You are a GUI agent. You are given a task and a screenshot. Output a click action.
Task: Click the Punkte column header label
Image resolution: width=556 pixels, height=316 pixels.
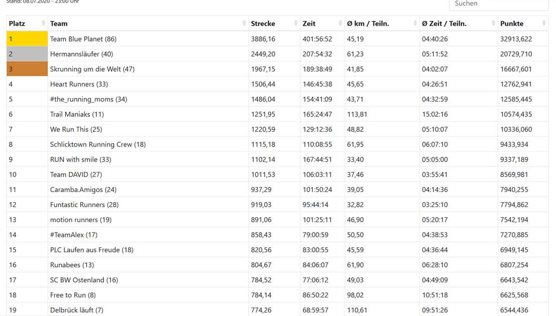(512, 24)
